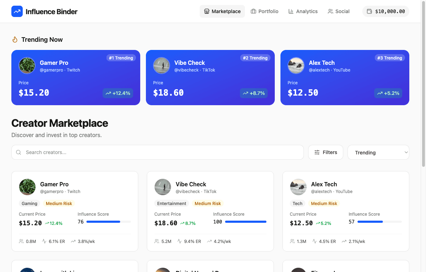Go to the Social tab

click(x=339, y=11)
